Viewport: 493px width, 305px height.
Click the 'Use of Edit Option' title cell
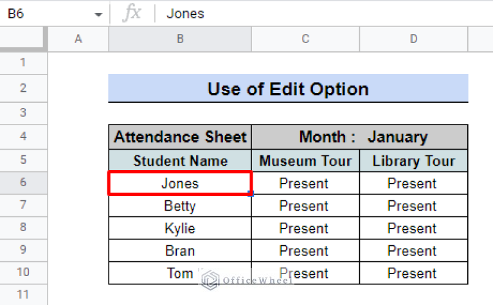(x=288, y=88)
